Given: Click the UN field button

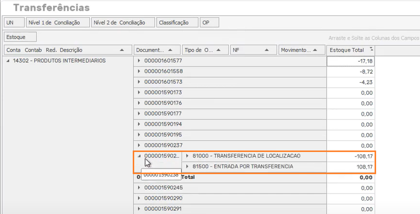Looking at the screenshot, I should pos(14,22).
